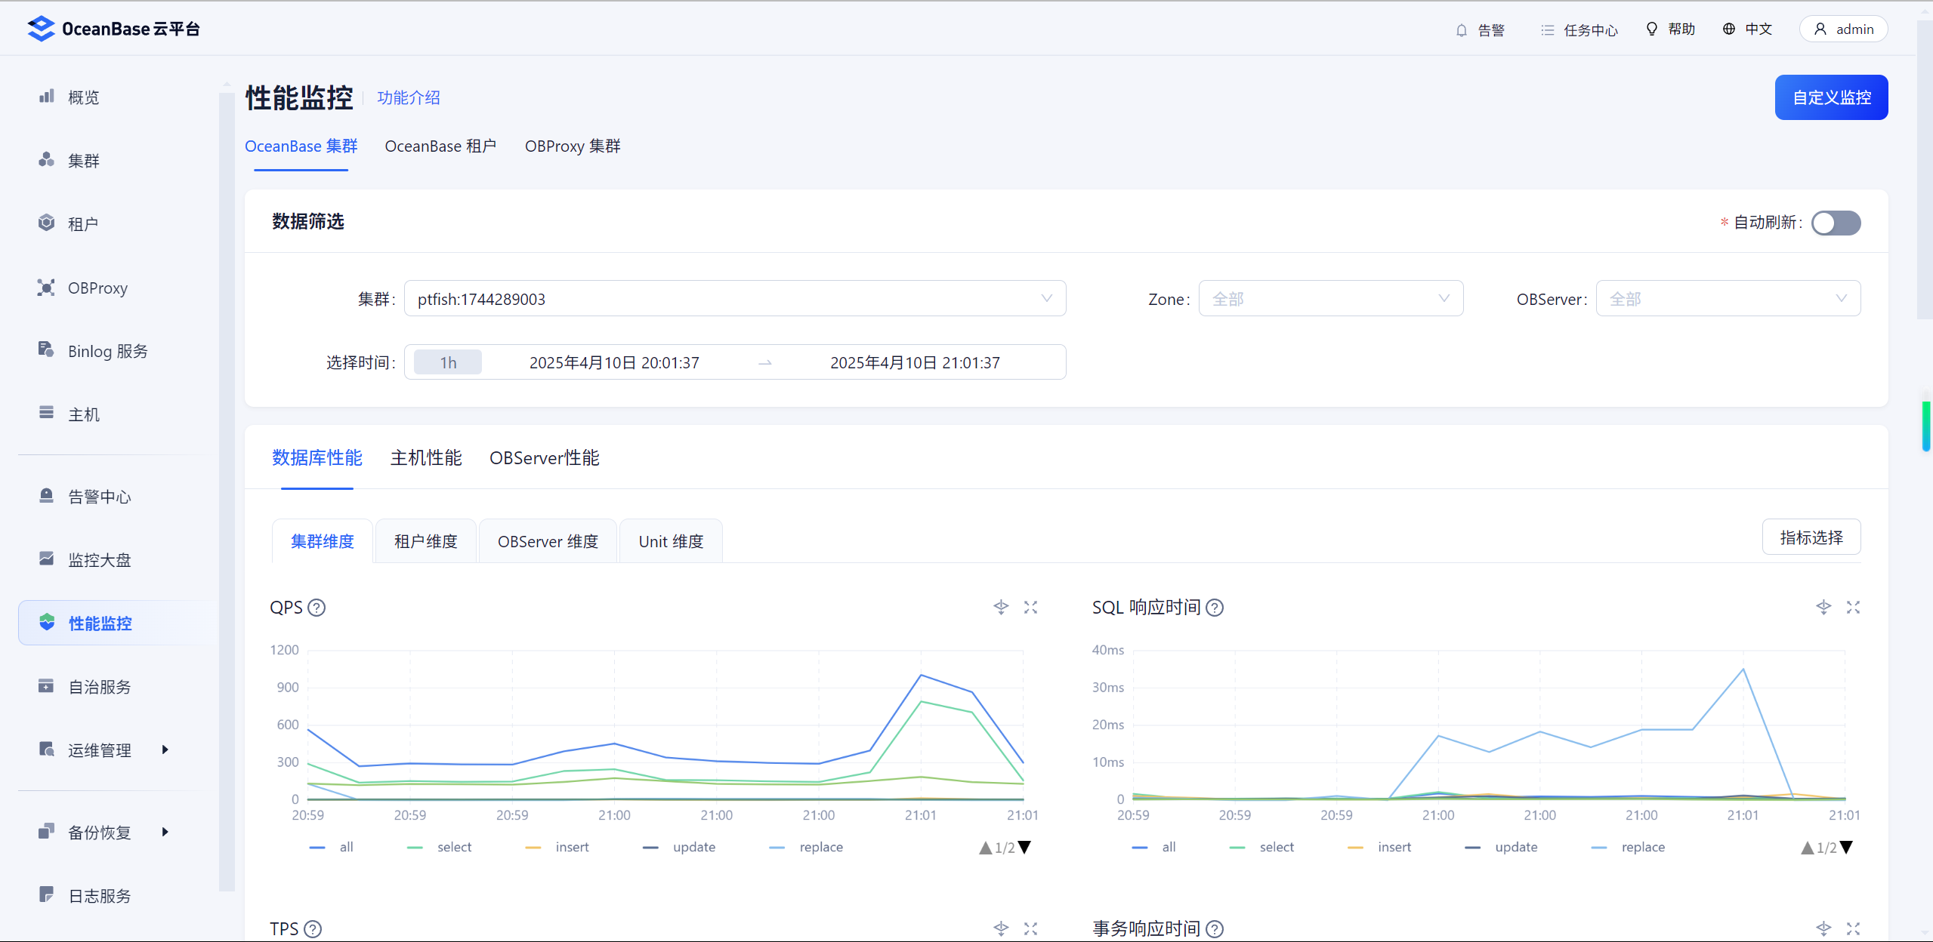This screenshot has height=942, width=1933.
Task: Open the Zone dropdown
Action: pyautogui.click(x=1330, y=299)
